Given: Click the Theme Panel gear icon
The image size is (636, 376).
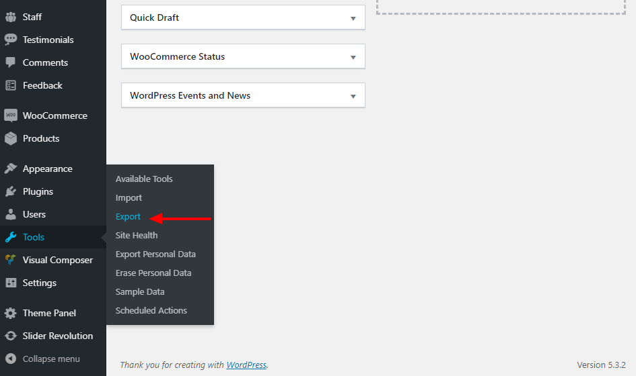Looking at the screenshot, I should (x=11, y=313).
